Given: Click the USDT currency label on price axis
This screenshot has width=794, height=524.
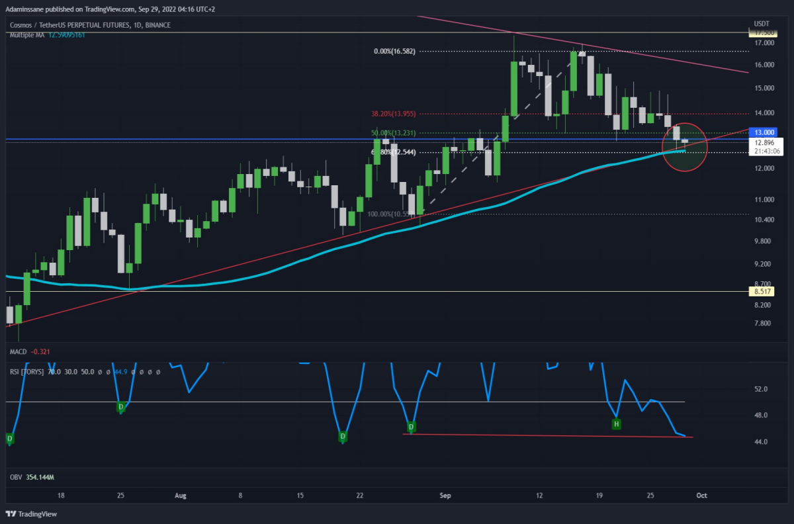Looking at the screenshot, I should [762, 25].
